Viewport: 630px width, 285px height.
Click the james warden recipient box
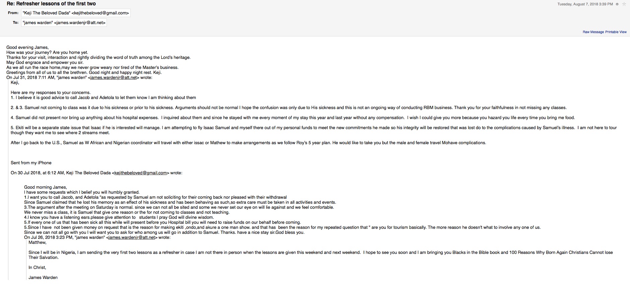tap(64, 23)
